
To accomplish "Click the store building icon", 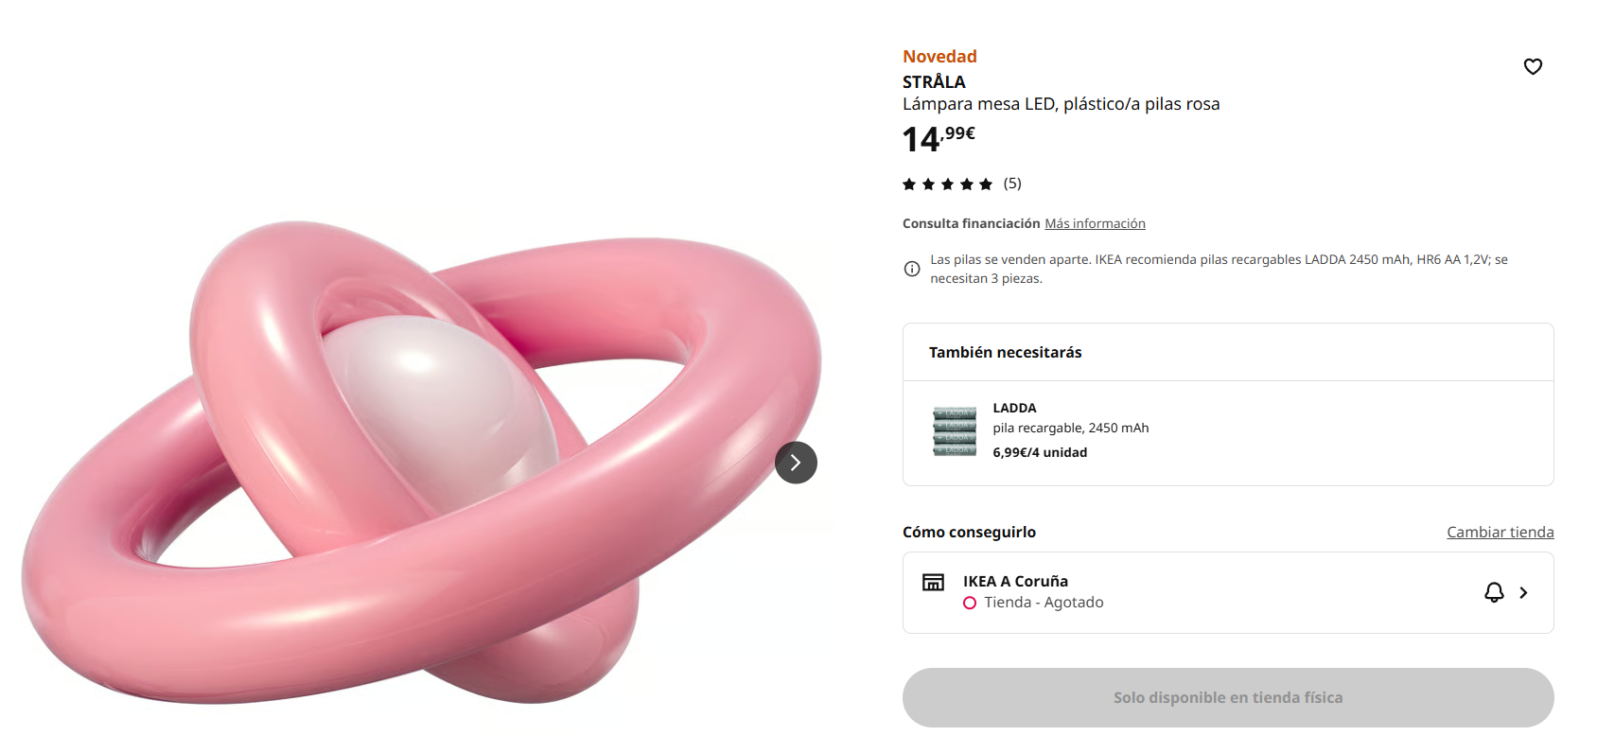I will coord(933,582).
